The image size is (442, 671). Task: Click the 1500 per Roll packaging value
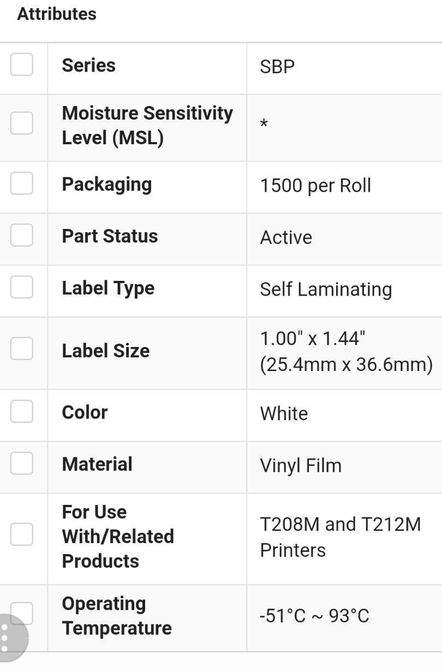tap(315, 186)
